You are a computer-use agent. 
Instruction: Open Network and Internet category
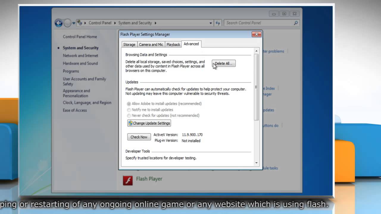(x=80, y=56)
